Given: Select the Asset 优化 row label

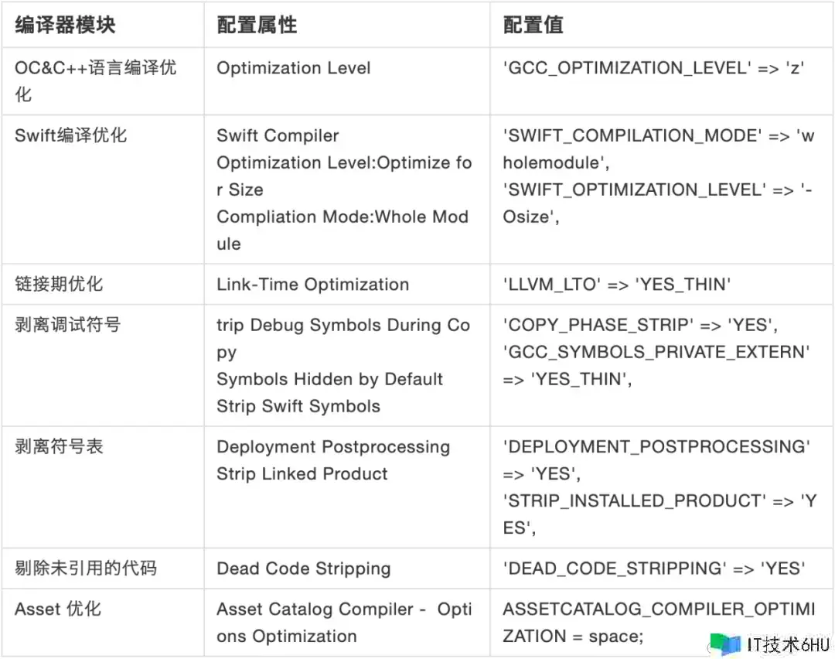Looking at the screenshot, I should coord(58,609).
